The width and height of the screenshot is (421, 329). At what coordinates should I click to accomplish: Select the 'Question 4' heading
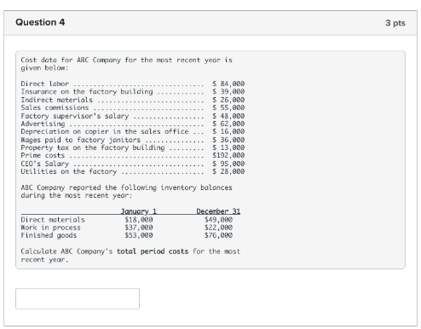(x=40, y=22)
